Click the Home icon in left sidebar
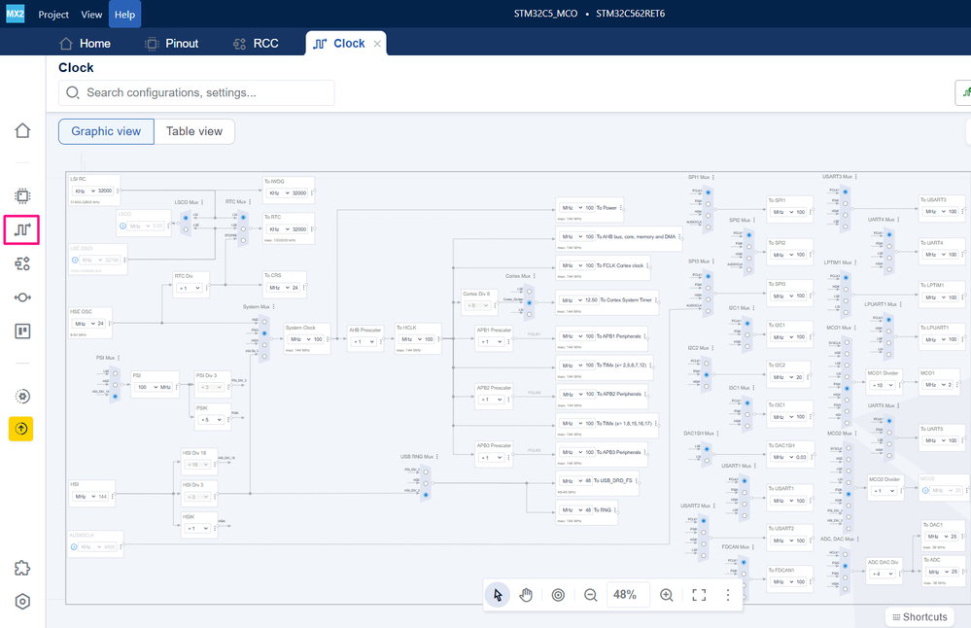Viewport: 971px width, 628px height. coord(22,130)
